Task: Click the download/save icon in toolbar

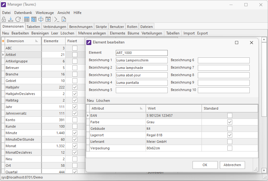Action: (11, 19)
